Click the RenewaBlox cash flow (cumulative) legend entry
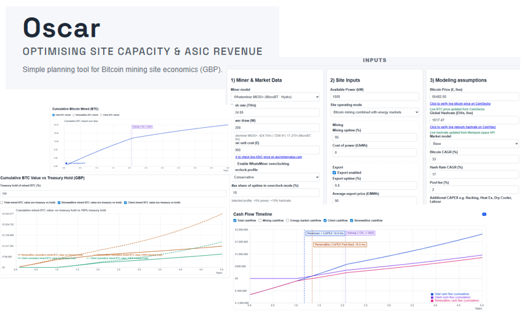The width and height of the screenshot is (524, 321). coord(455,301)
